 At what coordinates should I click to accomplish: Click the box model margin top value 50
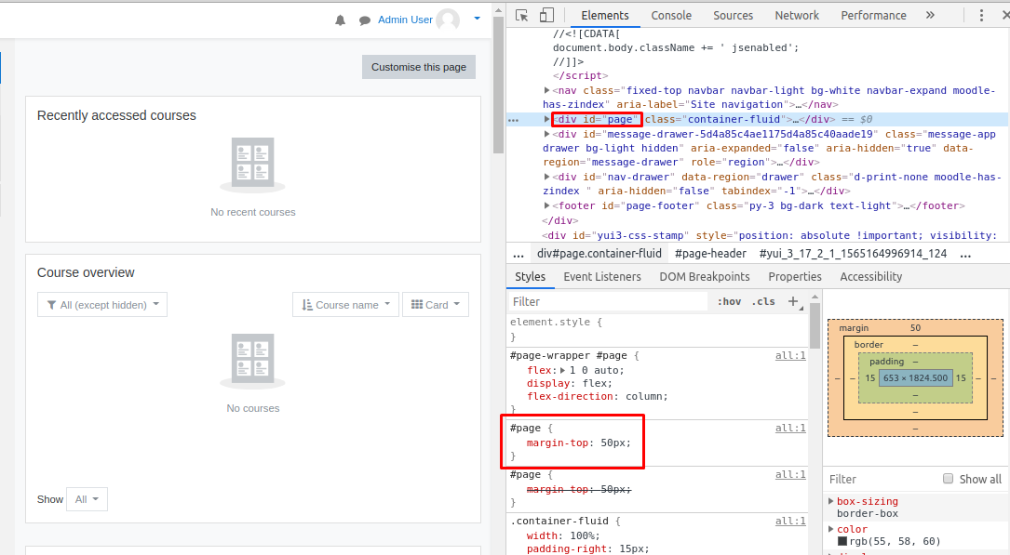pyautogui.click(x=915, y=328)
